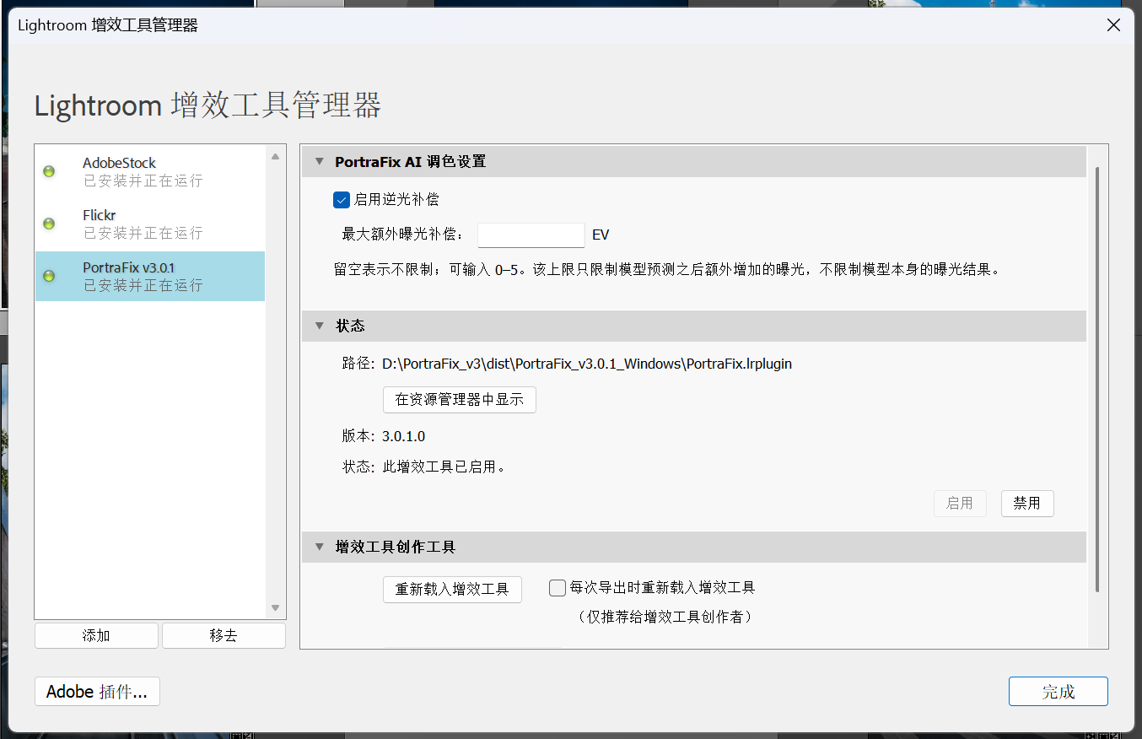The image size is (1142, 739).
Task: Click 重新载入增效工具 button
Action: [452, 590]
